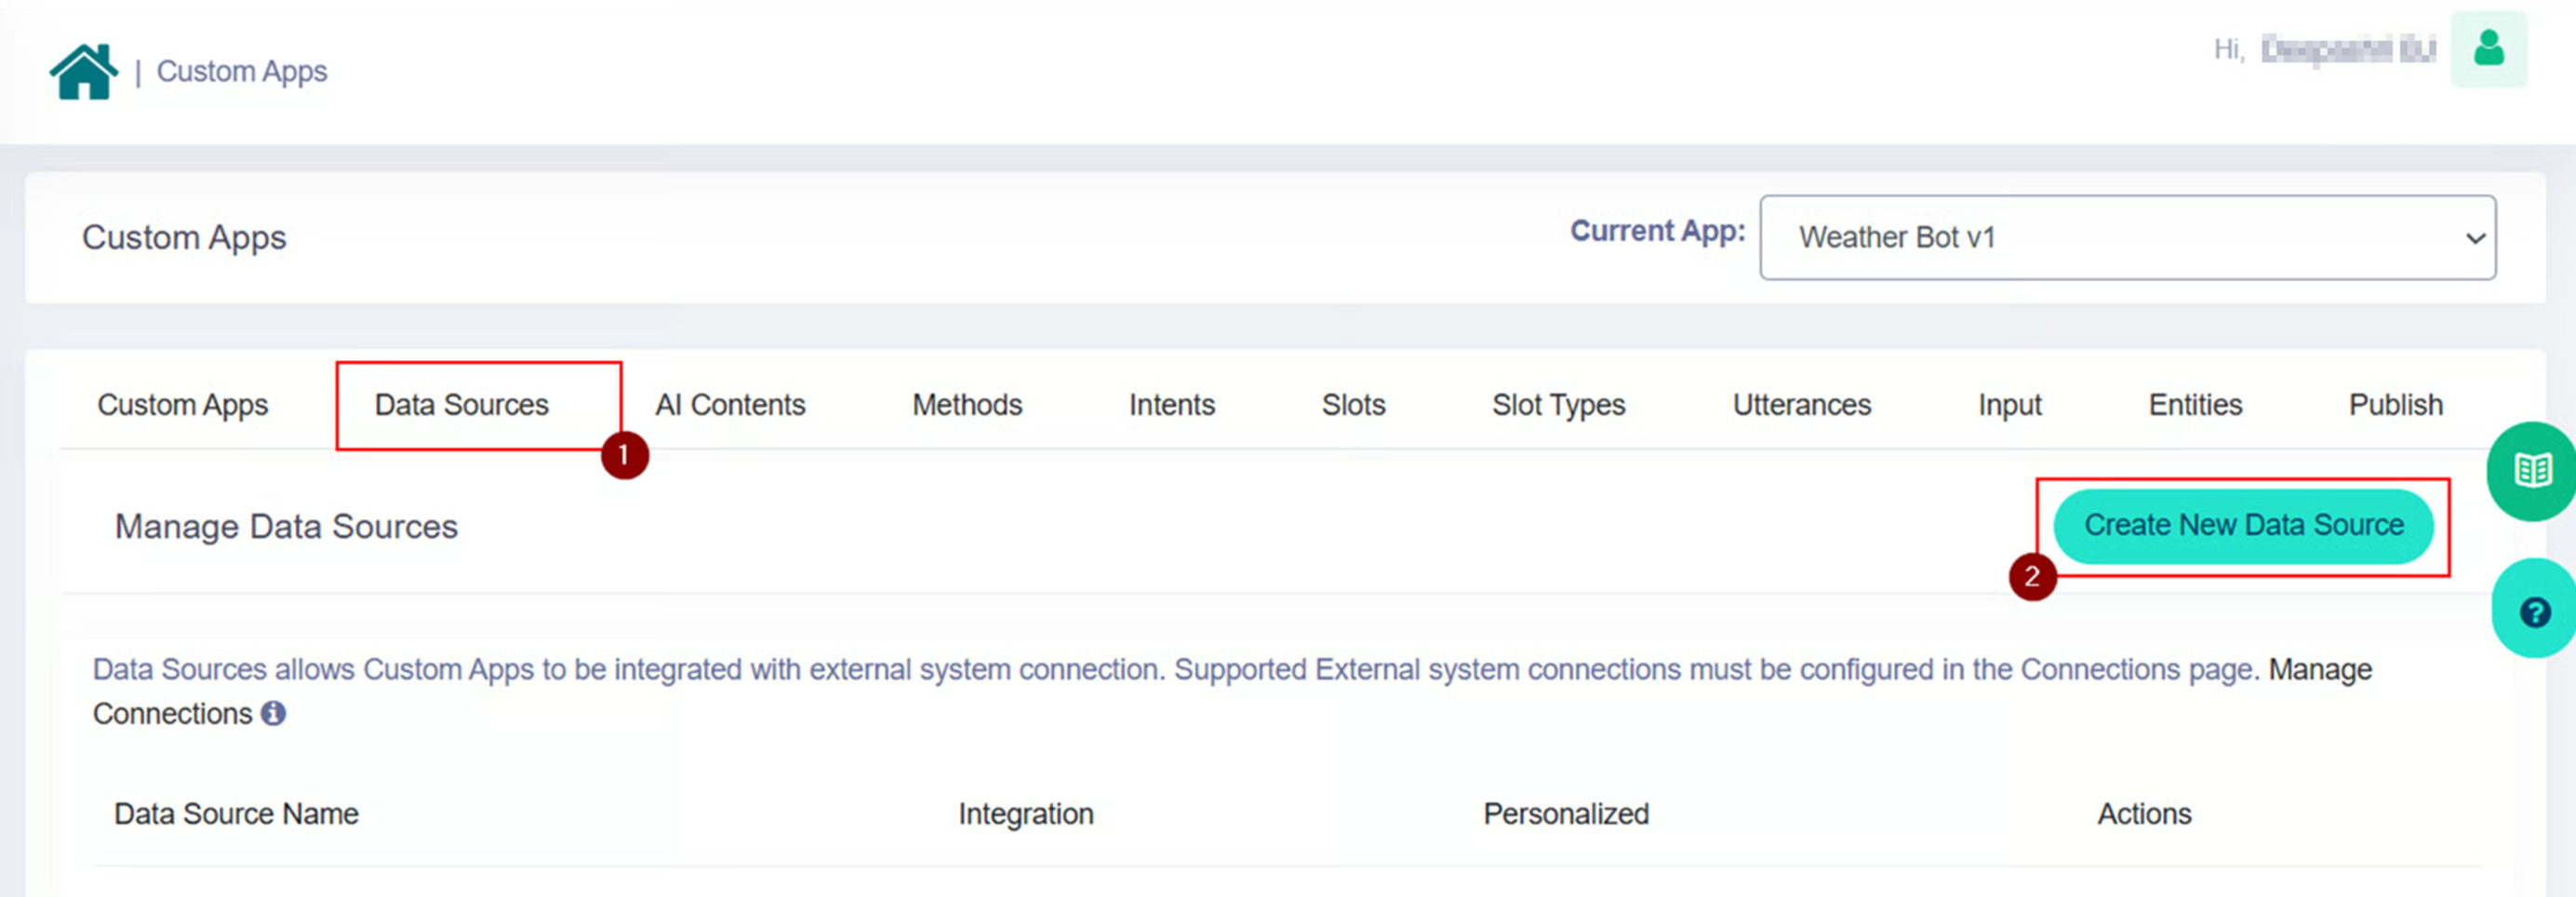Switch to the Data Sources tab
This screenshot has width=2576, height=897.
click(x=461, y=405)
